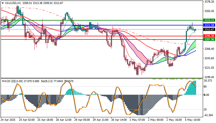The height and width of the screenshot is (123, 216).
Task: Click the 80 level on the stochastic scale
Action: click(205, 87)
